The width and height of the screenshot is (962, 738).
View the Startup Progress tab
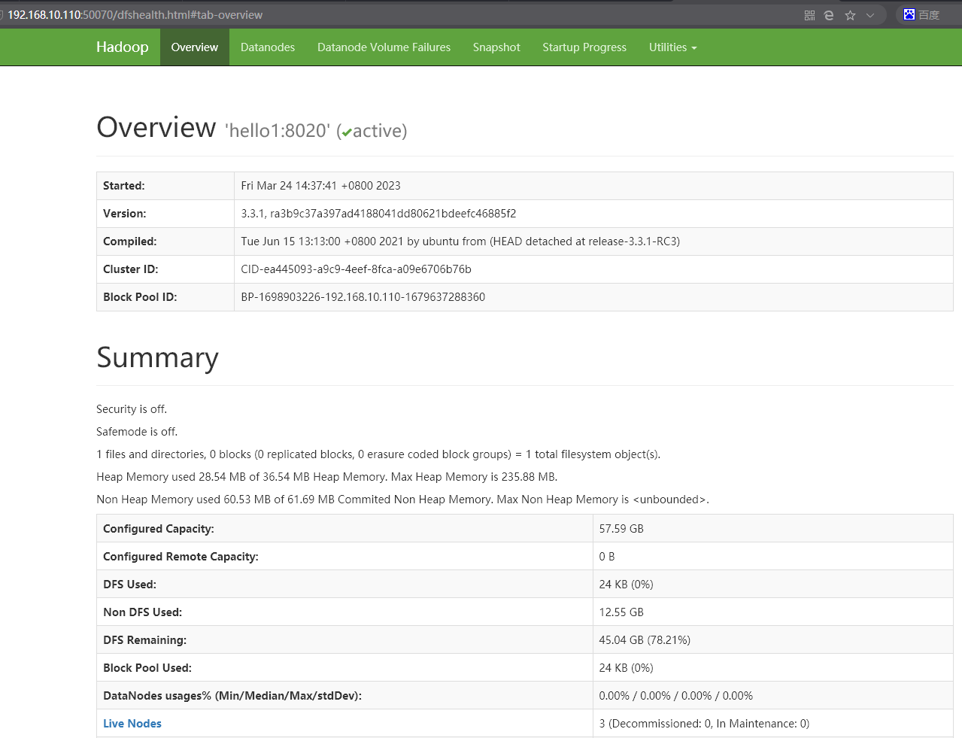click(584, 47)
